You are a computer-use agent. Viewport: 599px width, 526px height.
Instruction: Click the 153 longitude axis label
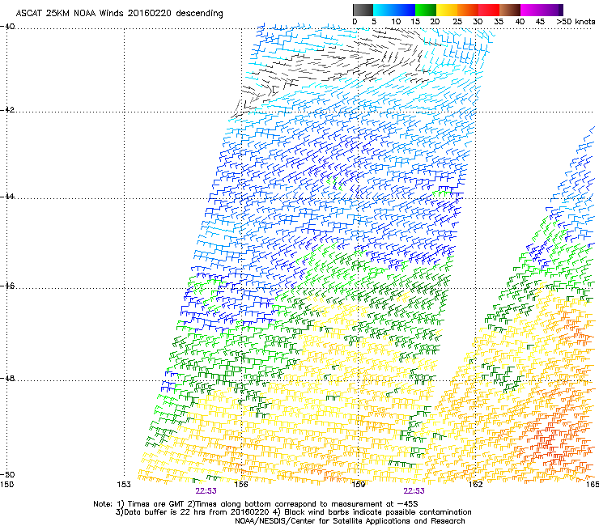click(x=124, y=485)
